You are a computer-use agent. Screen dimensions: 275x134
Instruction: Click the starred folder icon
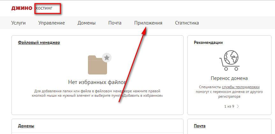[x=99, y=63]
